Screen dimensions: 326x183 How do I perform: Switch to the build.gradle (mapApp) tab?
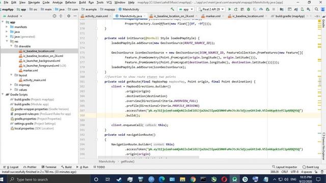tap(290, 16)
